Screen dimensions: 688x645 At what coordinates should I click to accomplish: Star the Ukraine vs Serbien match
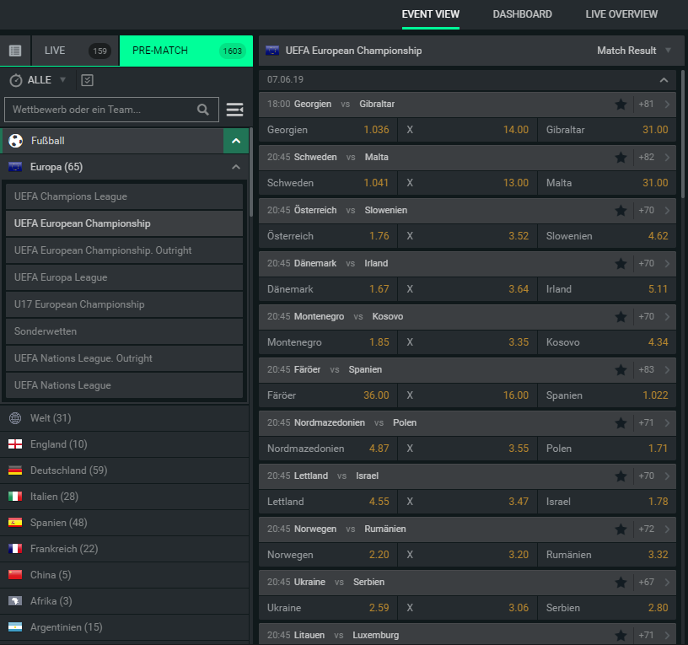621,583
